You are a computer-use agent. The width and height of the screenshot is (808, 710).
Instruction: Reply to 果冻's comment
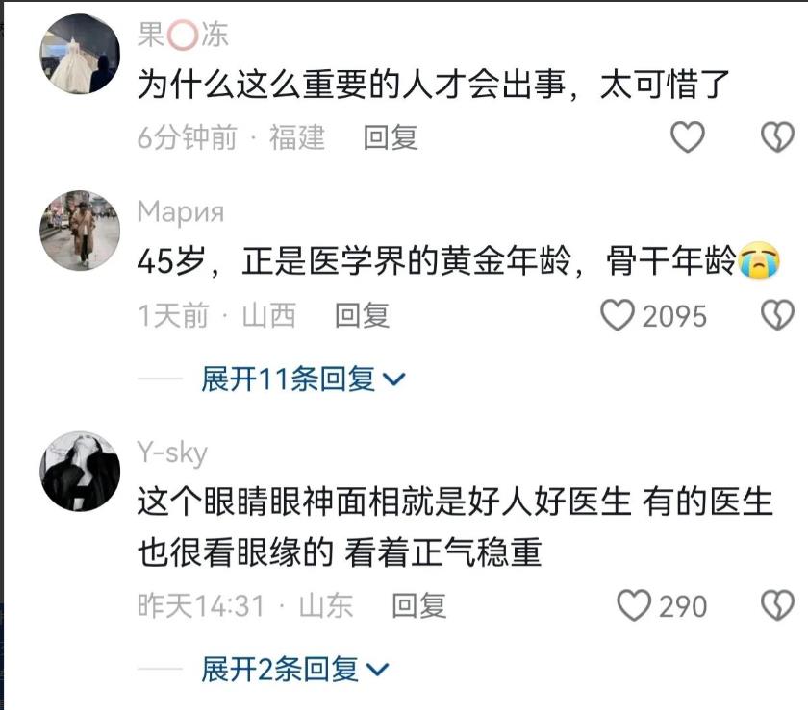(391, 137)
